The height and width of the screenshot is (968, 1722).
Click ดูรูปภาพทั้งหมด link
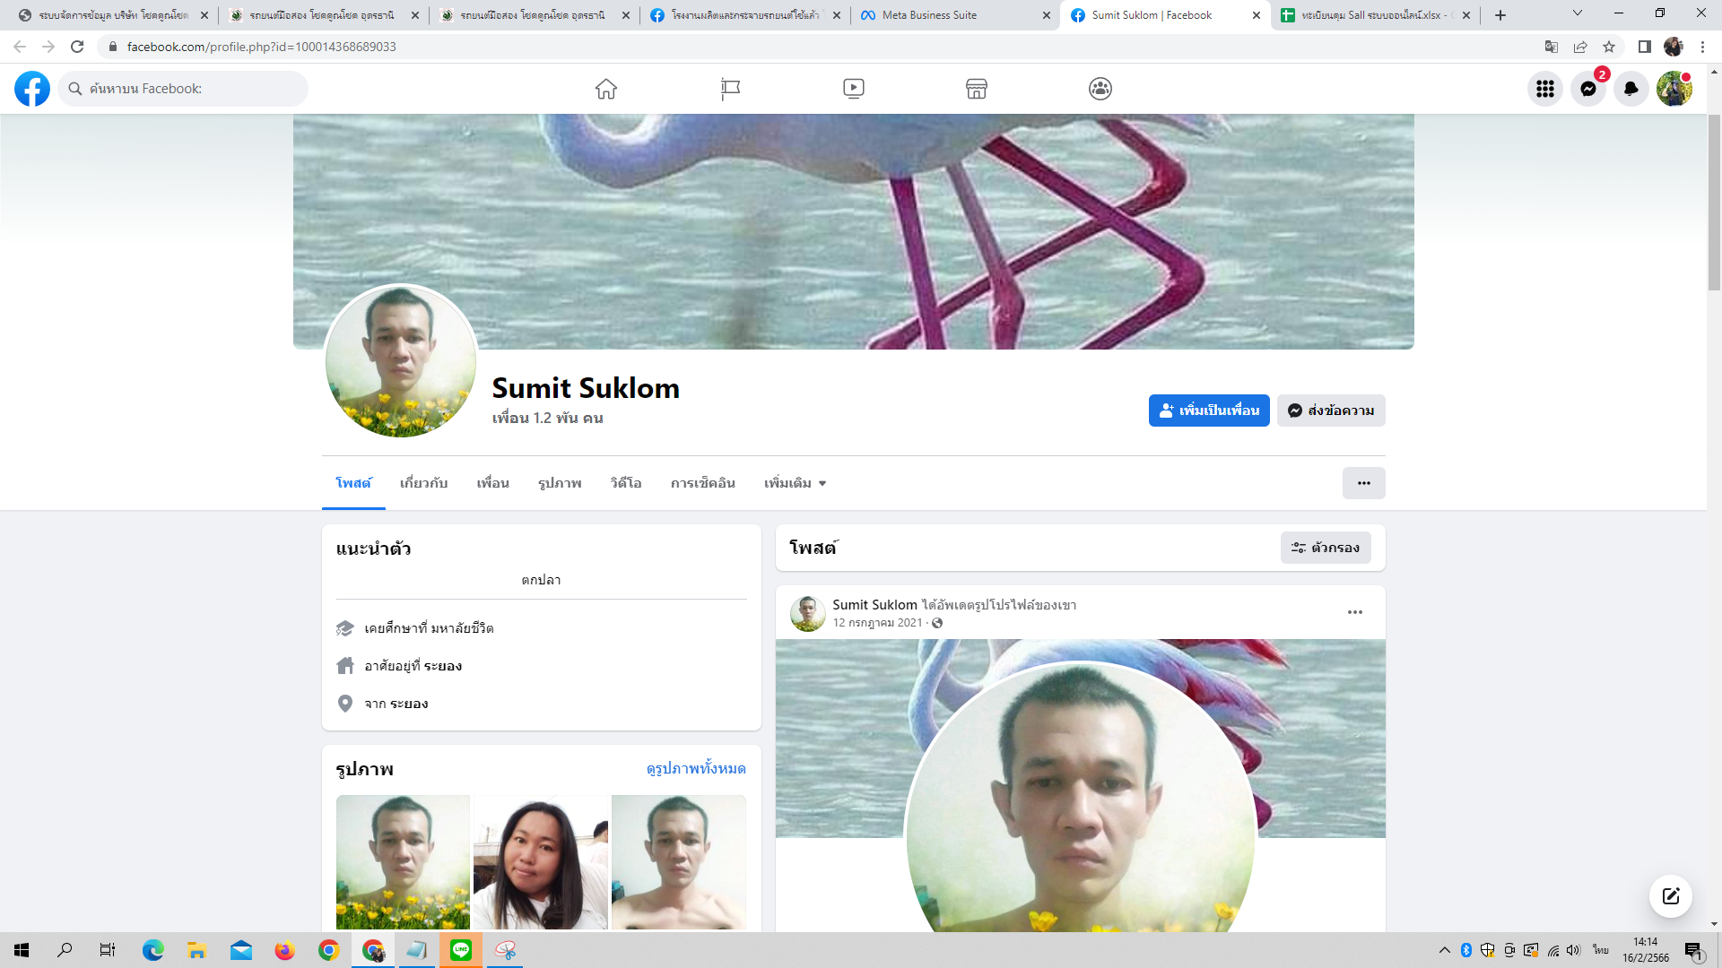click(696, 769)
